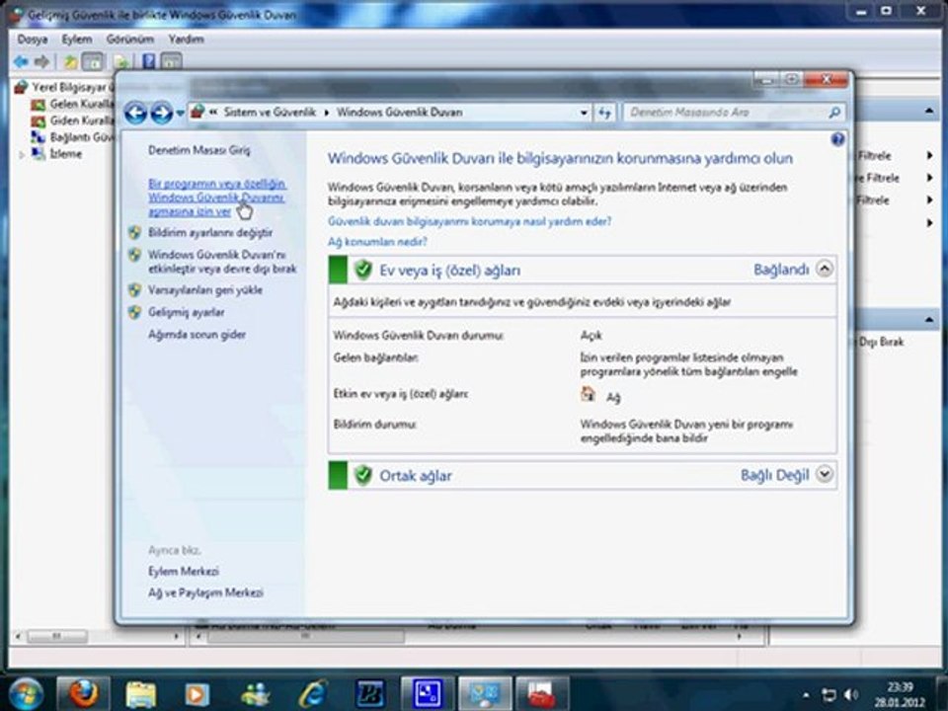The width and height of the screenshot is (948, 711).
Task: Open Yardım menu in background firewall window
Action: point(187,39)
